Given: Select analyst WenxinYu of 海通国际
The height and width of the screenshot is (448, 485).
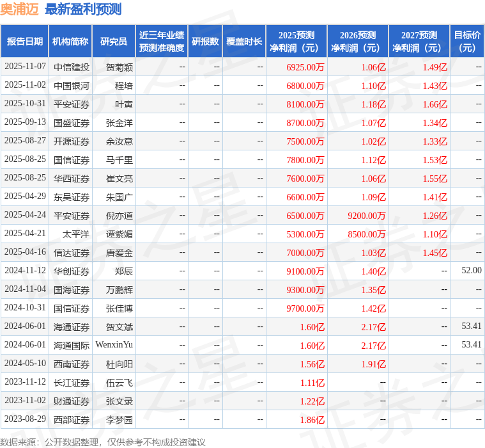Looking at the screenshot, I should click(x=114, y=345).
